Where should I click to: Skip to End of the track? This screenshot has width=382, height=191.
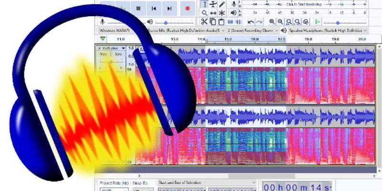point(170,9)
